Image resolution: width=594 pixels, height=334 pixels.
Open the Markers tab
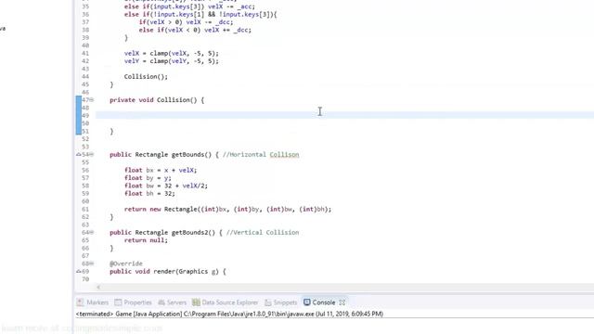point(93,302)
